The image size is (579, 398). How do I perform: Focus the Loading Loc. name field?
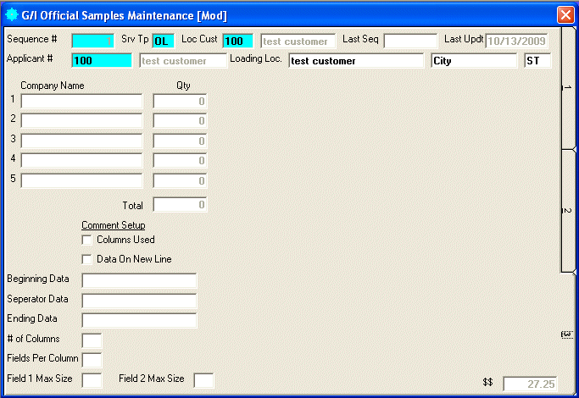(x=355, y=60)
